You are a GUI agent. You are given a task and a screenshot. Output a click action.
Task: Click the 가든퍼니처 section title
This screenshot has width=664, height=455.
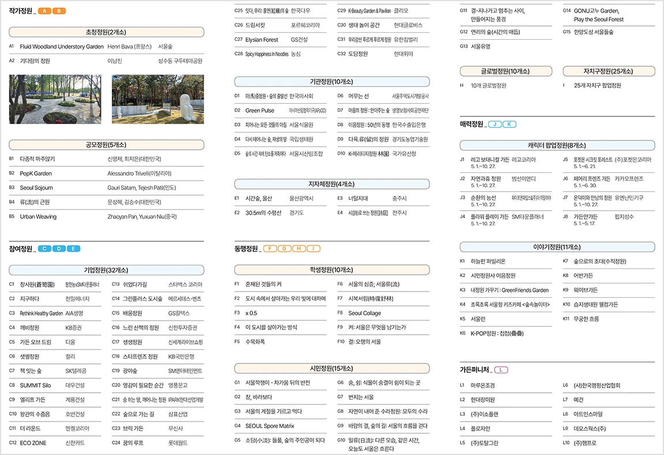[x=474, y=370]
